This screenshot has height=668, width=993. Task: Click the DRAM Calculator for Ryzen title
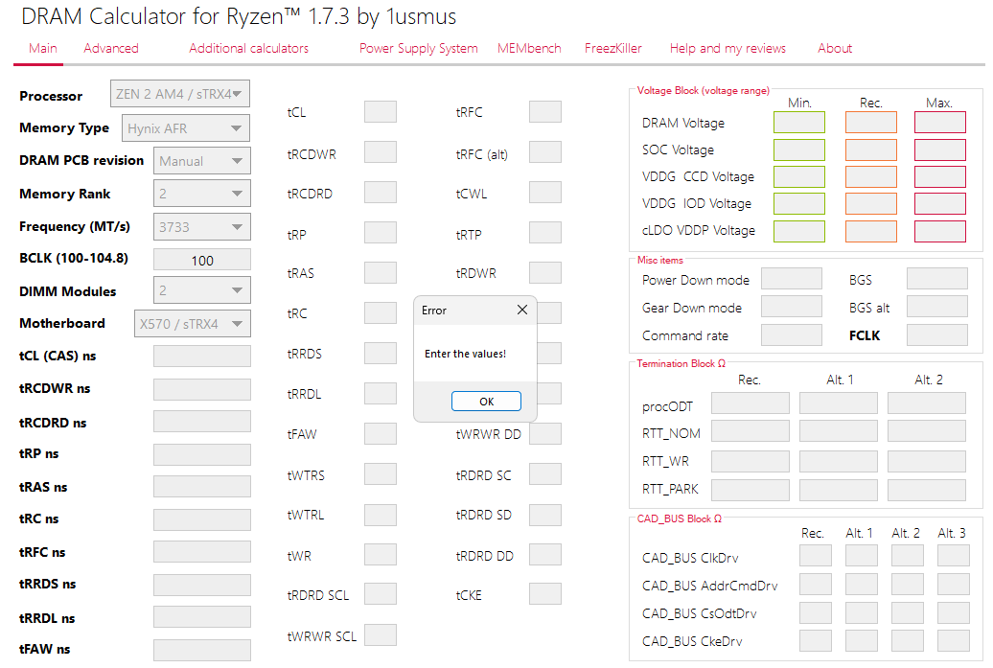[239, 16]
